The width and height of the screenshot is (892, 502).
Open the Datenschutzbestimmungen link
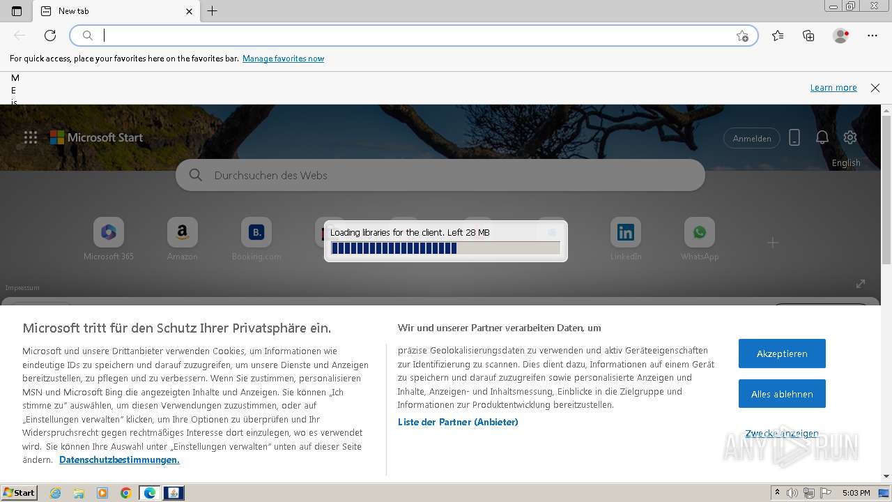[119, 460]
